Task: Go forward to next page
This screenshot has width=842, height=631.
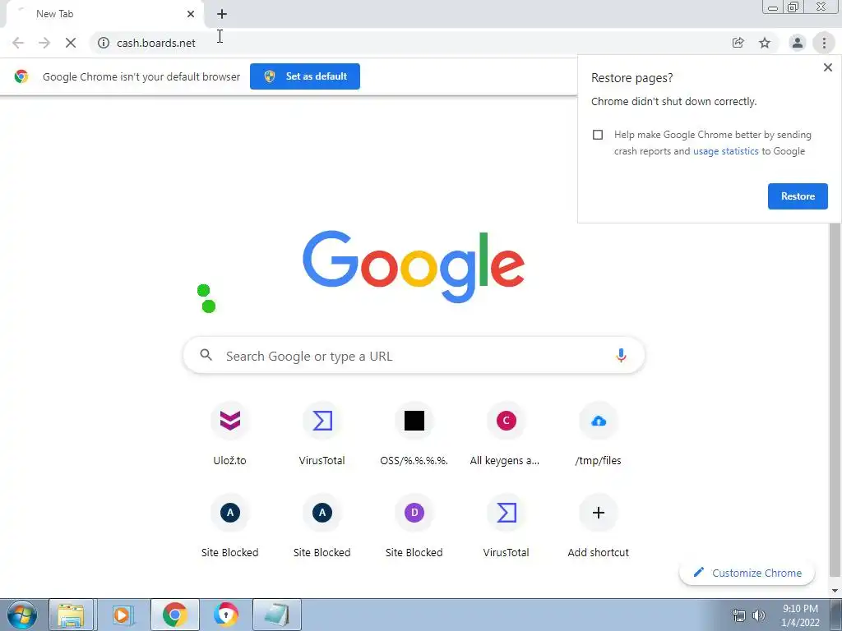Action: click(44, 43)
